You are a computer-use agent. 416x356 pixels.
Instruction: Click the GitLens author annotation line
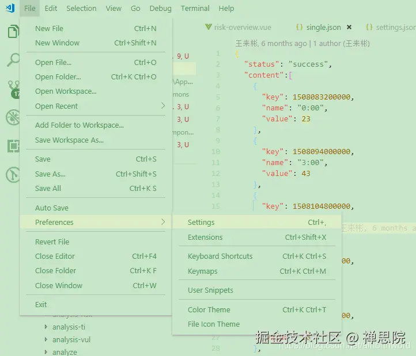(x=302, y=43)
